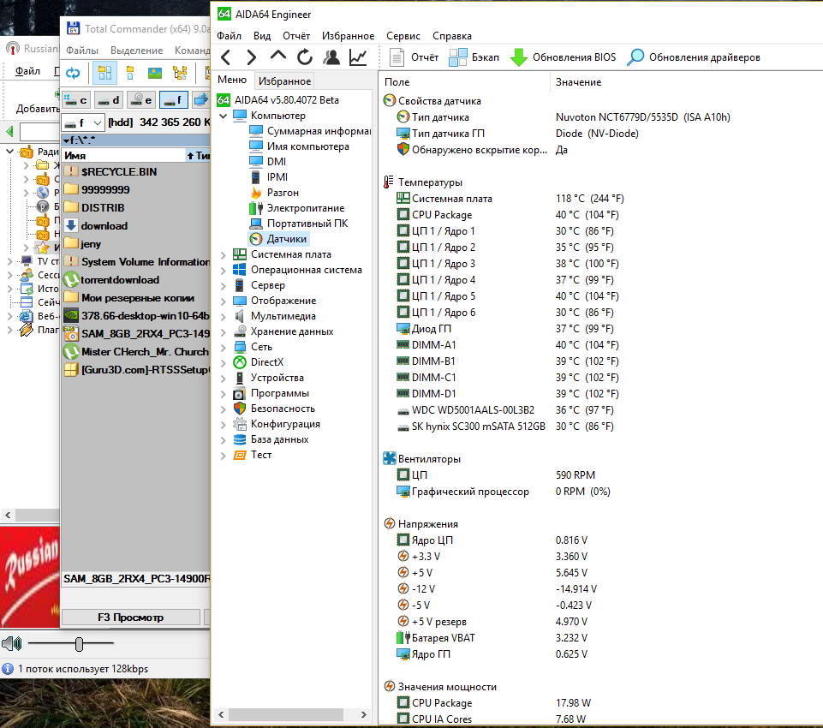Open Обновления BIOS updates
823x728 pixels.
click(564, 57)
